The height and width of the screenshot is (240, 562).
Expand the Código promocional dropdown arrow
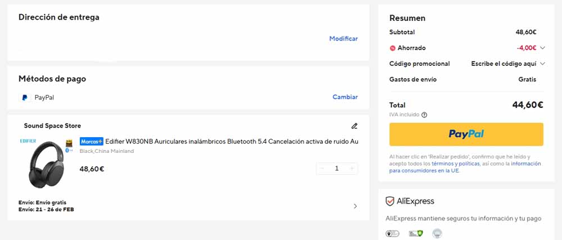[x=542, y=64]
